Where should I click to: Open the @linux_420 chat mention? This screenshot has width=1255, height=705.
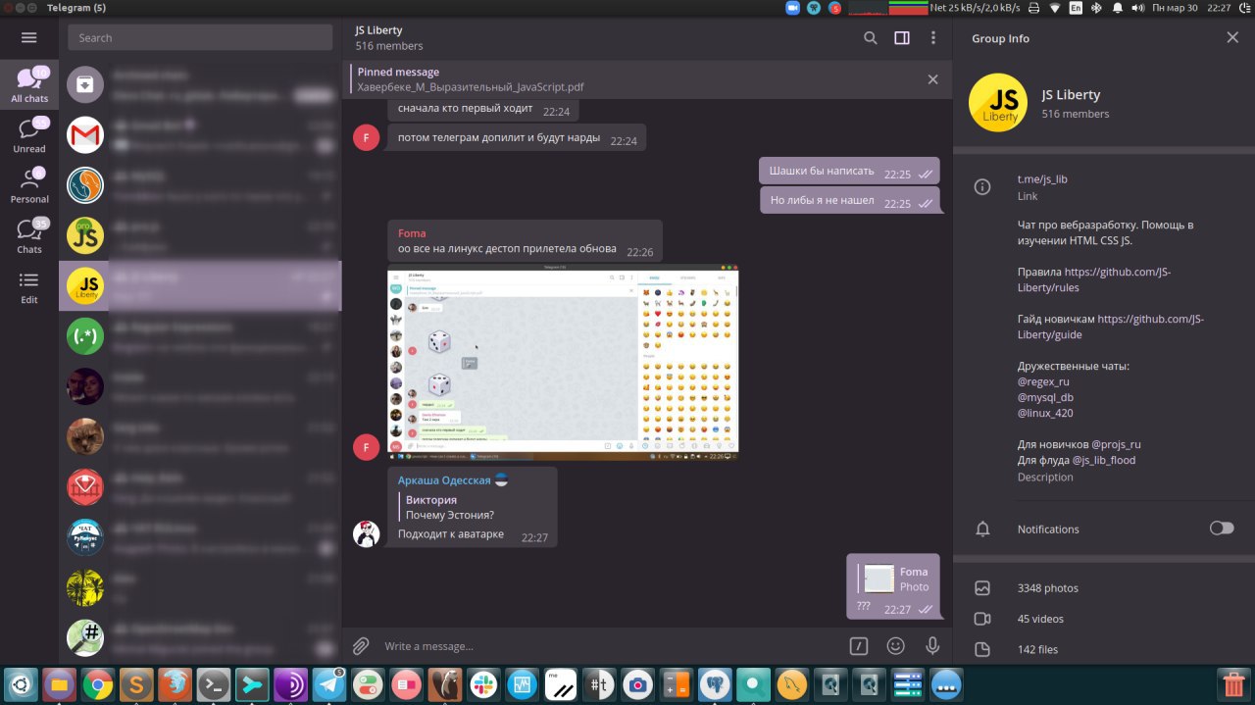(x=1045, y=413)
